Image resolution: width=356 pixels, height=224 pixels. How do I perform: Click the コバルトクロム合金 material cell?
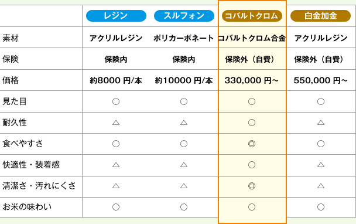(252, 38)
